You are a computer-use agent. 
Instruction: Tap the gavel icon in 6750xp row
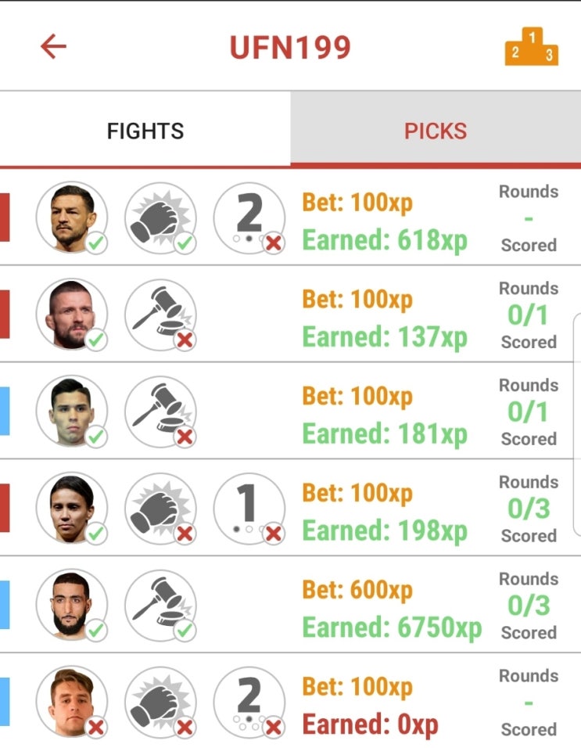160,605
